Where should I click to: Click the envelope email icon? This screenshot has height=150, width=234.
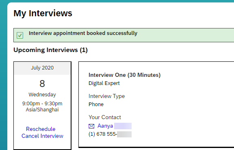coord(91,126)
